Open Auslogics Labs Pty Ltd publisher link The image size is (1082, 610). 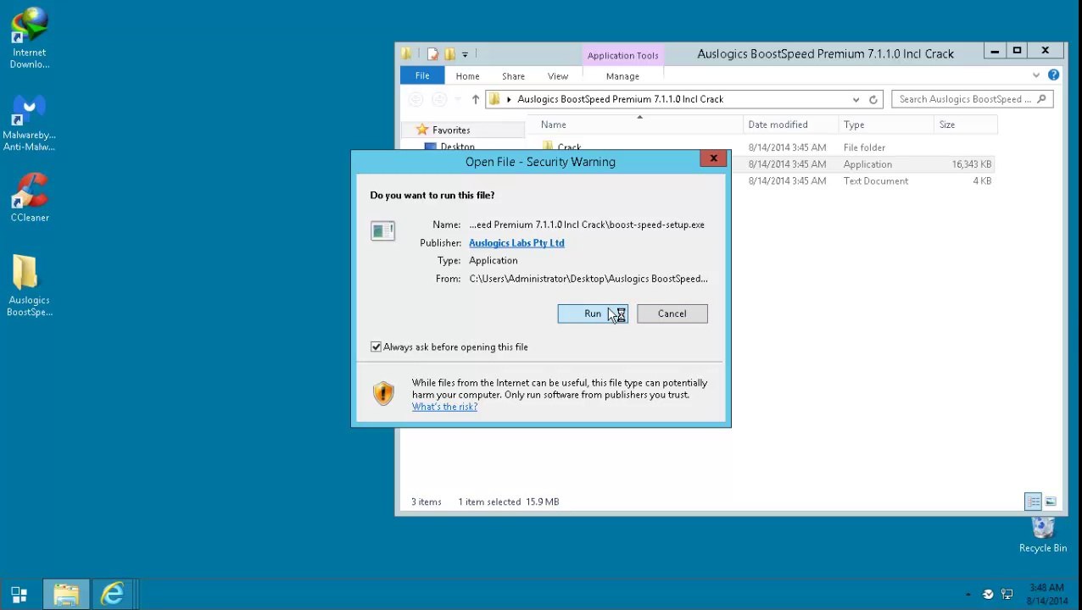pos(516,243)
